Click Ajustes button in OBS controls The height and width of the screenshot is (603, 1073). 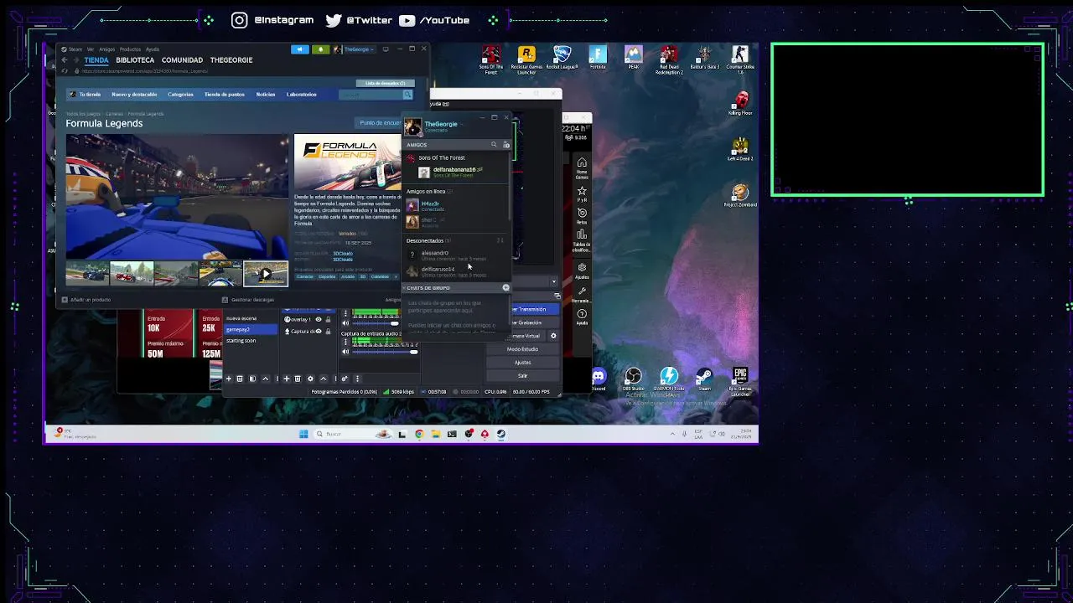tap(522, 363)
